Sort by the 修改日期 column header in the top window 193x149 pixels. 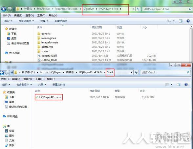pos(96,27)
